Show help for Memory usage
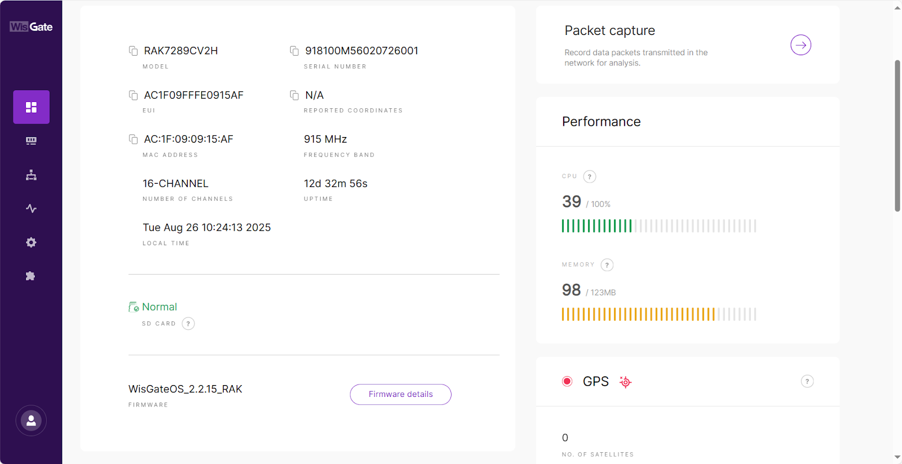902x464 pixels. 607,265
